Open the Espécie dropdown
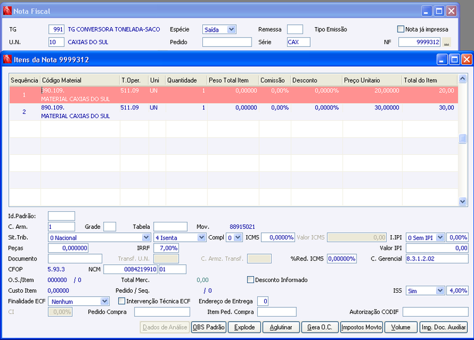Screen dimensions: 474x340 click(231, 29)
